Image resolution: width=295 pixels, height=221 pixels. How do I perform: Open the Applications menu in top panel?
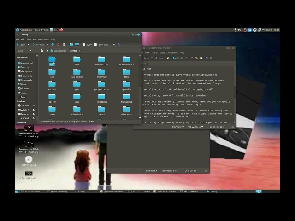point(24,30)
